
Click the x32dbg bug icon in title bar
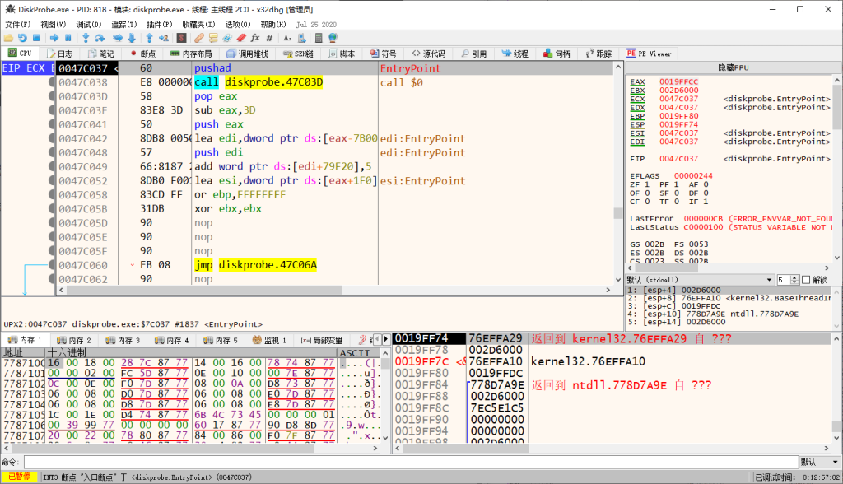coord(10,9)
